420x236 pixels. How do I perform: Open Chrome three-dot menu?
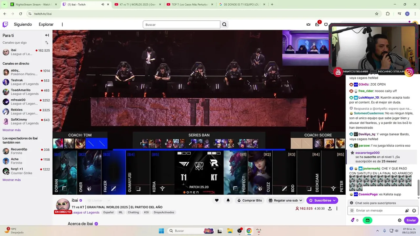coord(415,14)
